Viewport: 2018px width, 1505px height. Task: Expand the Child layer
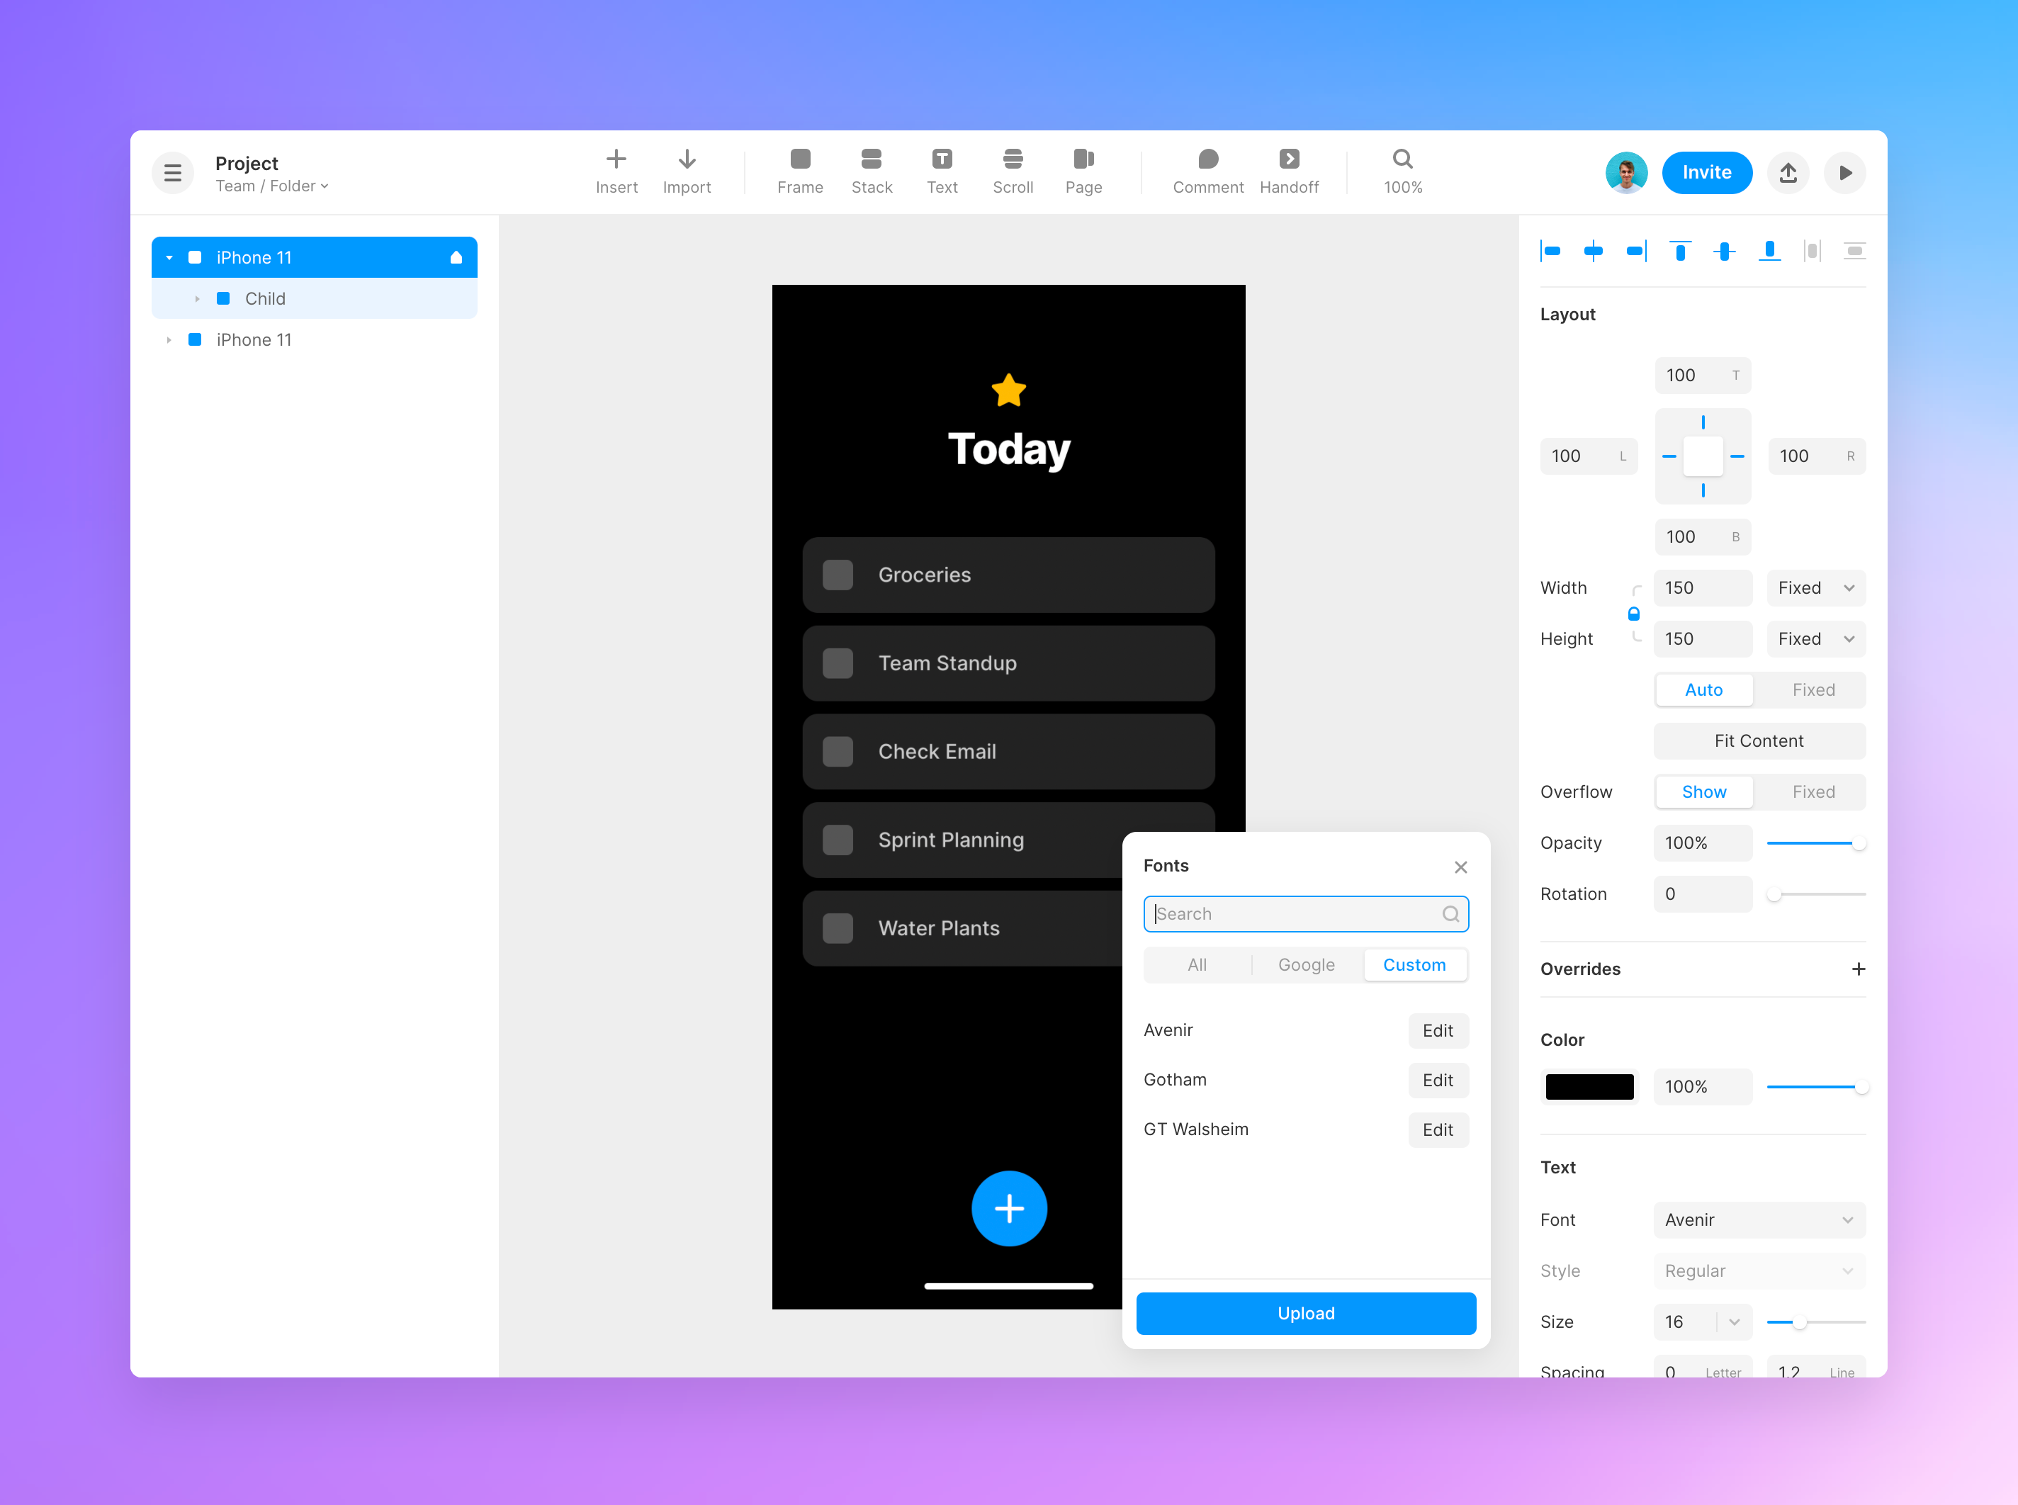(197, 299)
